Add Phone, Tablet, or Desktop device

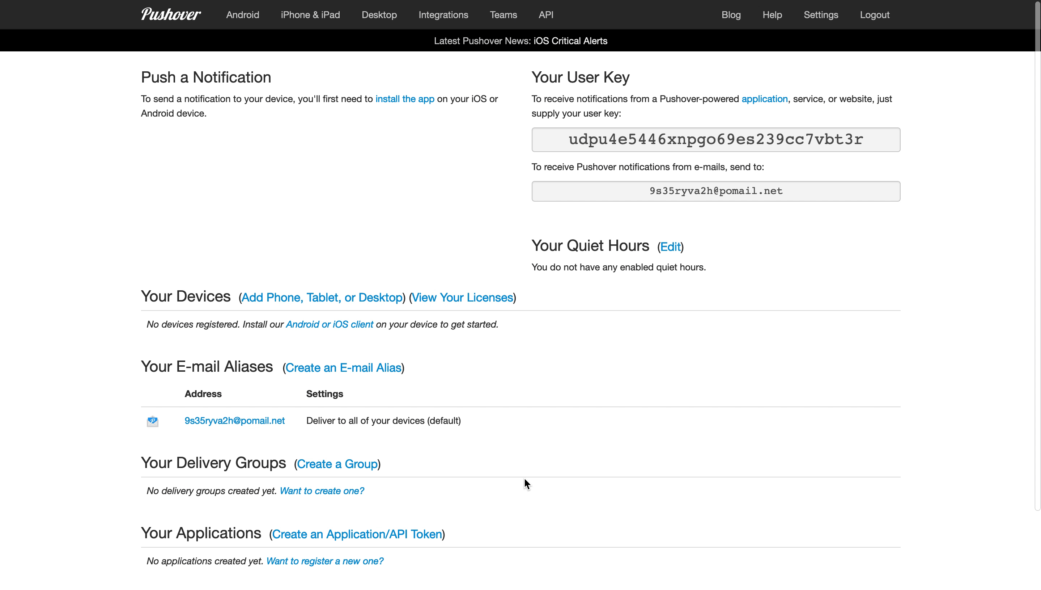click(322, 298)
